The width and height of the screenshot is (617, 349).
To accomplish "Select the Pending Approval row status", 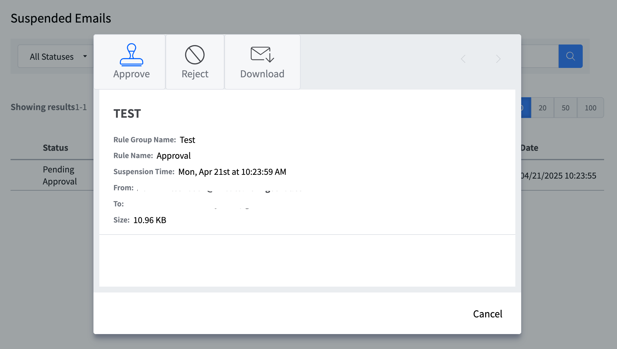I will [x=59, y=175].
